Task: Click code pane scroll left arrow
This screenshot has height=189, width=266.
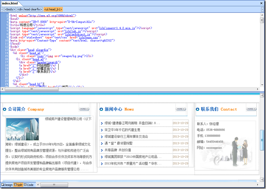Action: coord(2,89)
